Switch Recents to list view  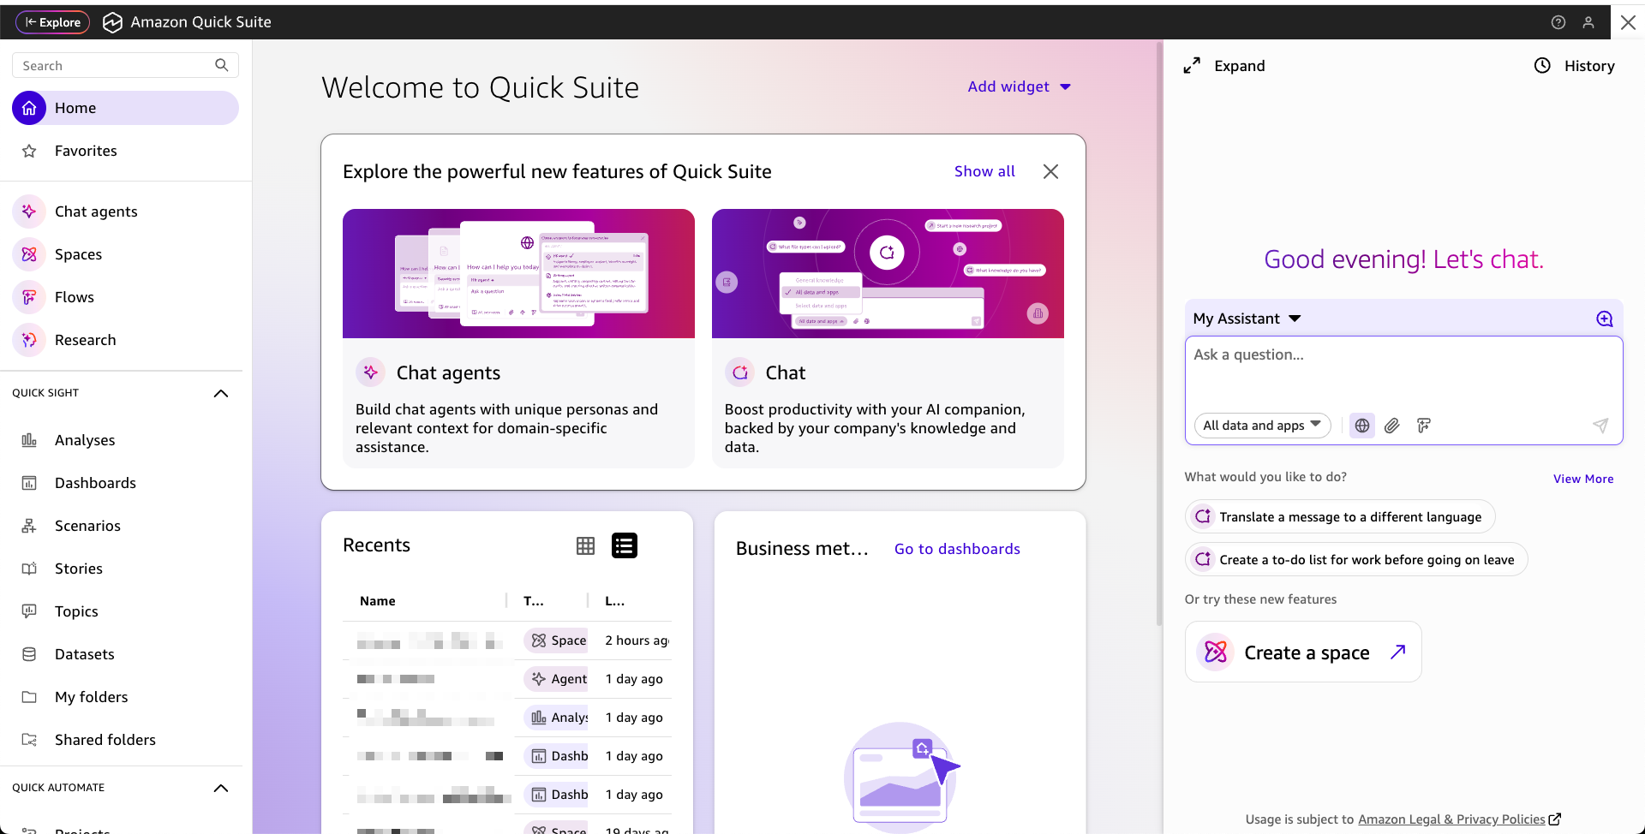tap(624, 545)
